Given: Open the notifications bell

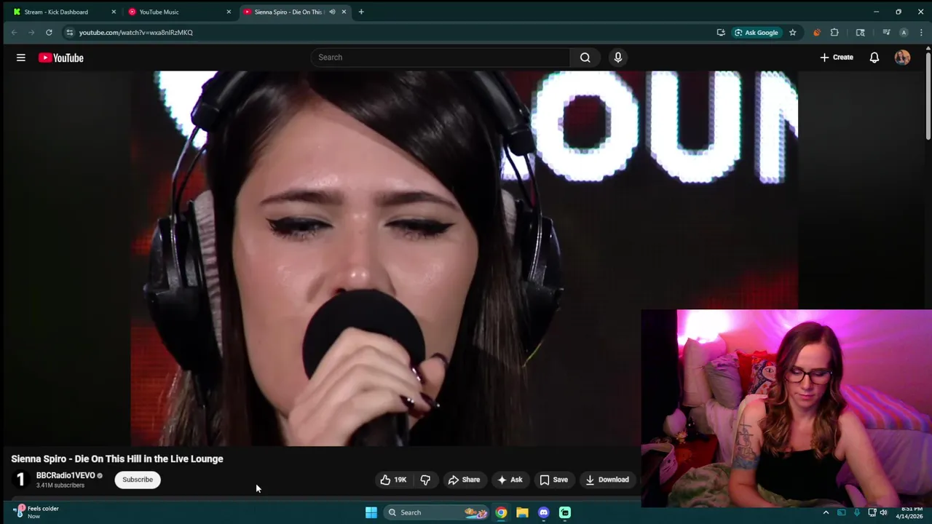Looking at the screenshot, I should point(874,57).
